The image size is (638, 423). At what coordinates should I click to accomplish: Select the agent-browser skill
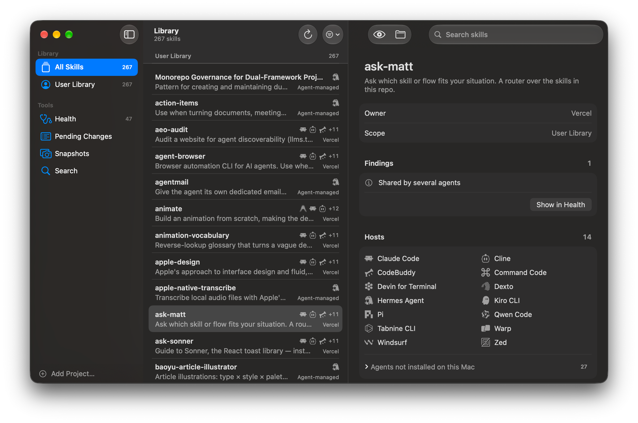click(245, 161)
